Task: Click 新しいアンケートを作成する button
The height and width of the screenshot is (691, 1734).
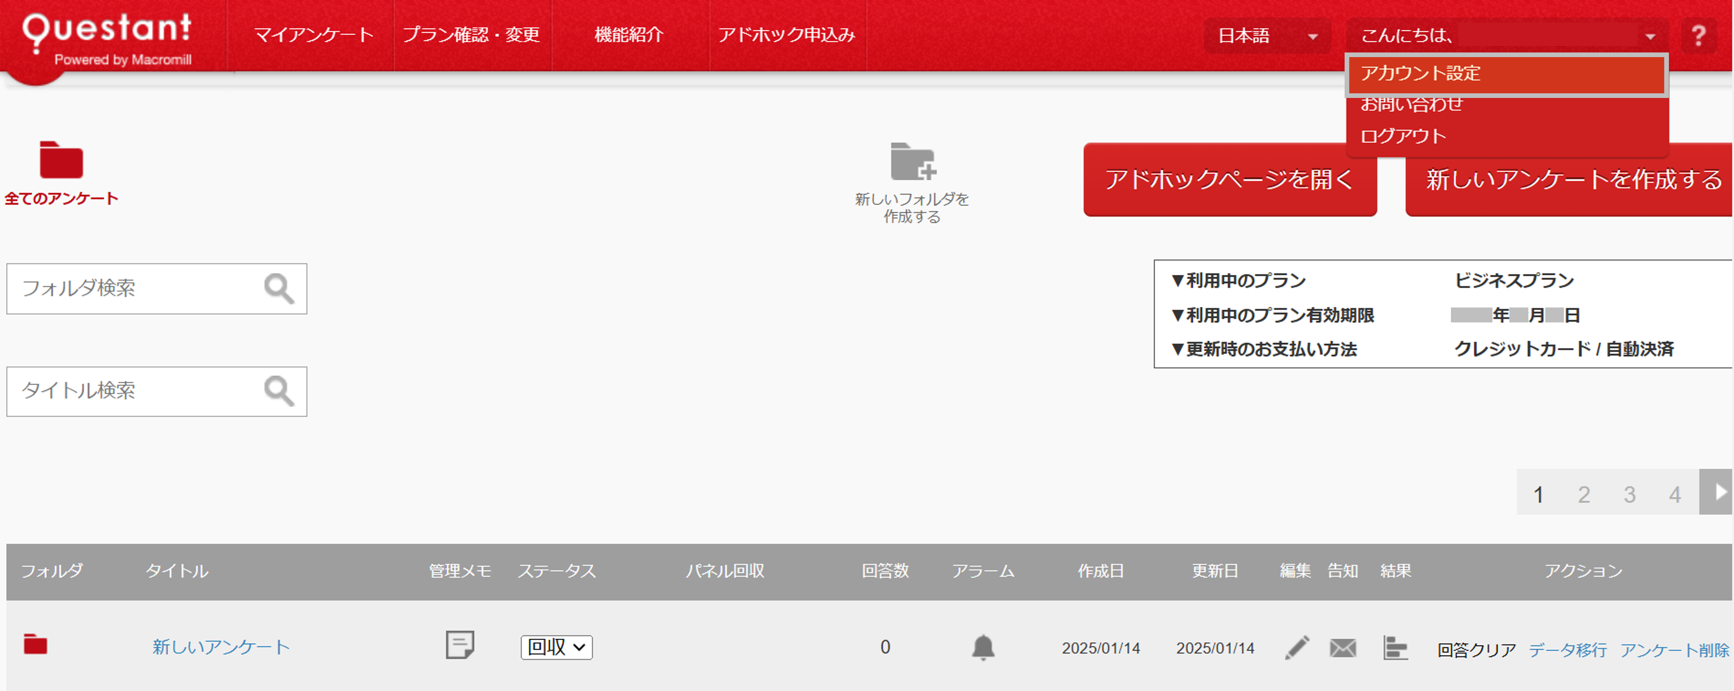Action: pos(1569,180)
